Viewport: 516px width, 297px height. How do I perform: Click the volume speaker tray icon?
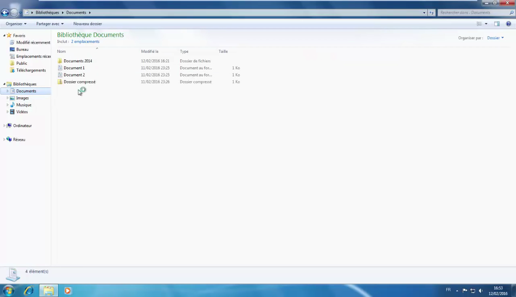click(481, 291)
